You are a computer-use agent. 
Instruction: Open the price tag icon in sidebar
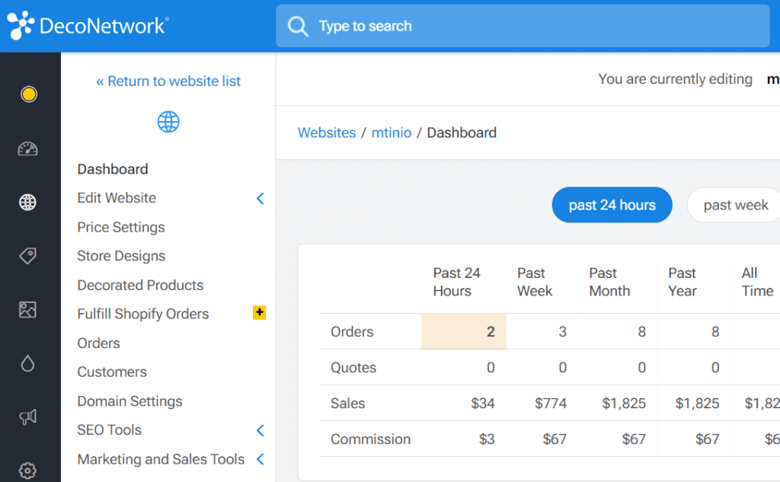(28, 256)
